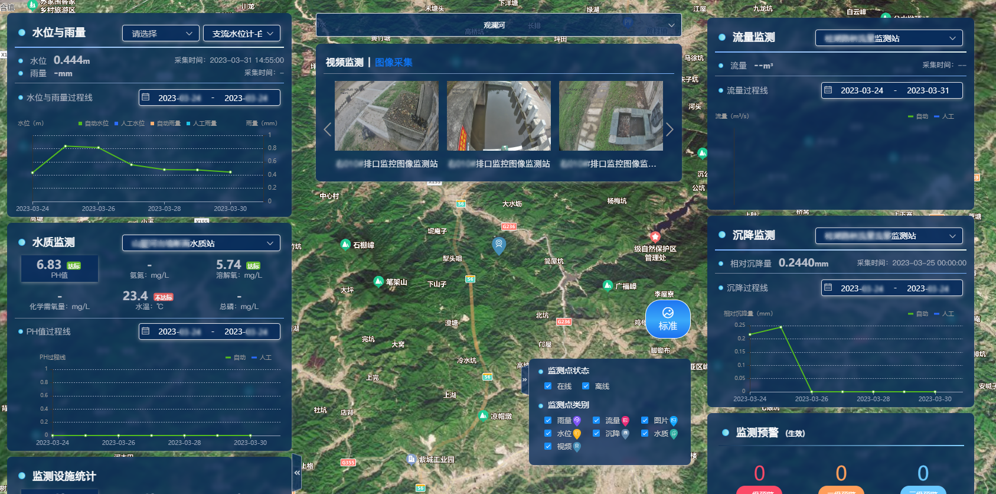
Task: Open the middle sluice gate video thumbnail
Action: (x=498, y=116)
